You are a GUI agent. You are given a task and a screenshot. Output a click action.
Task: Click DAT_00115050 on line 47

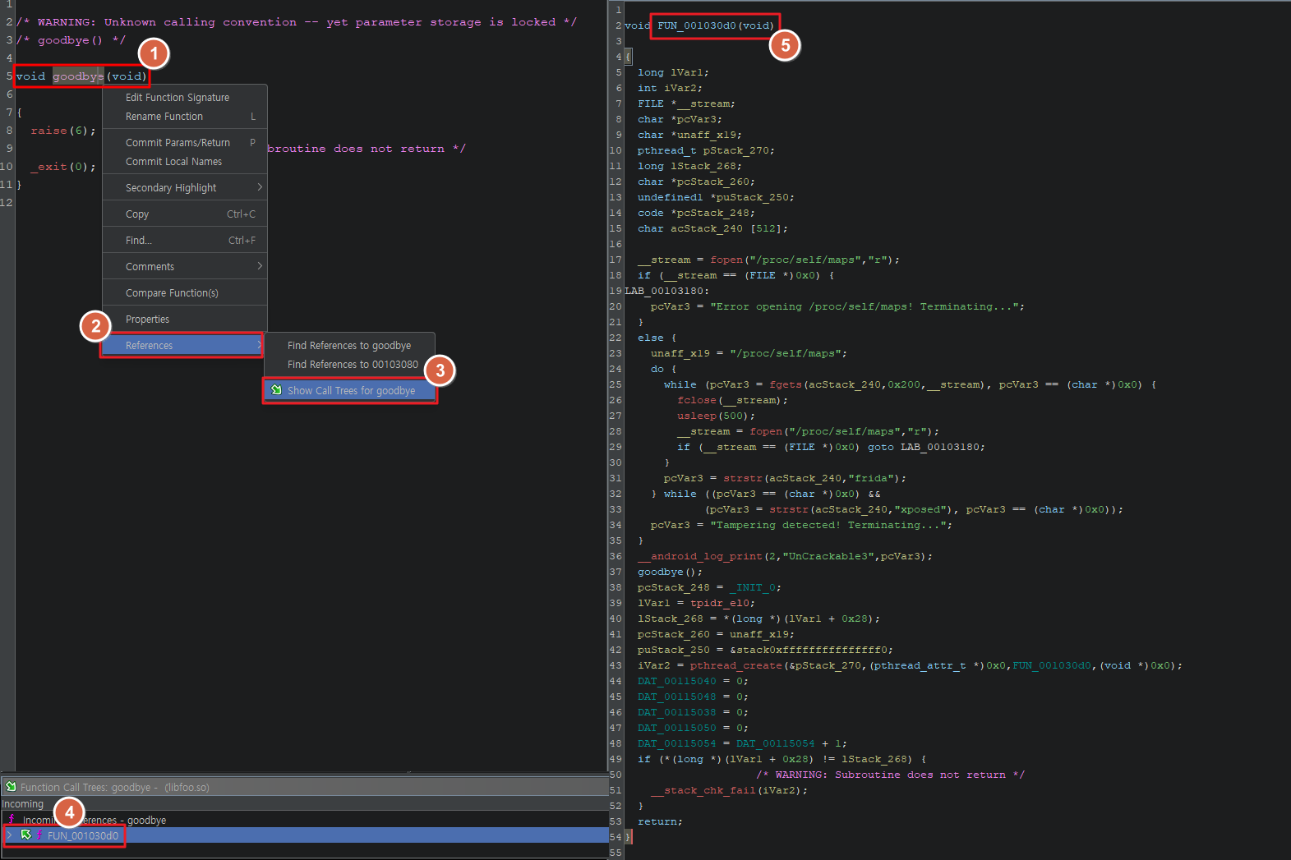tap(677, 728)
